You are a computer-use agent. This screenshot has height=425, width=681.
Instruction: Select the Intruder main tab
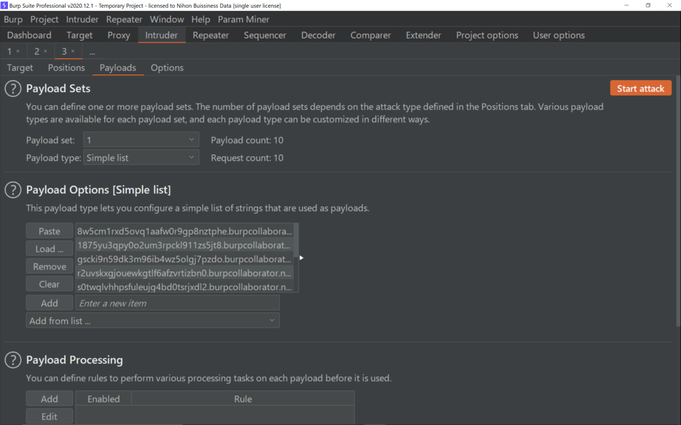162,35
